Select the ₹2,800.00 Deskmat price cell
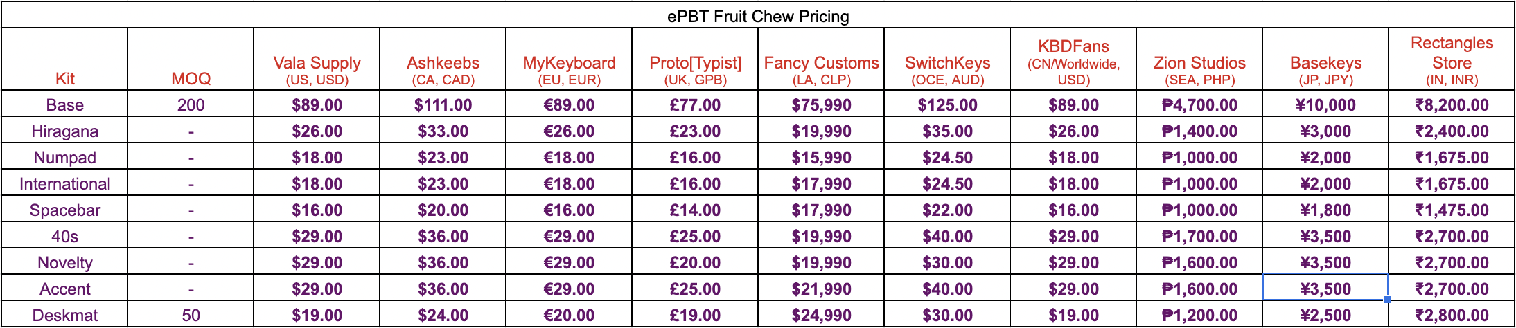Image resolution: width=1516 pixels, height=328 pixels. [x=1452, y=315]
